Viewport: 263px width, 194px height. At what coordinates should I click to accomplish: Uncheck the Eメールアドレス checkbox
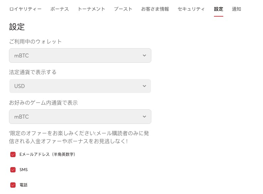tap(13, 154)
